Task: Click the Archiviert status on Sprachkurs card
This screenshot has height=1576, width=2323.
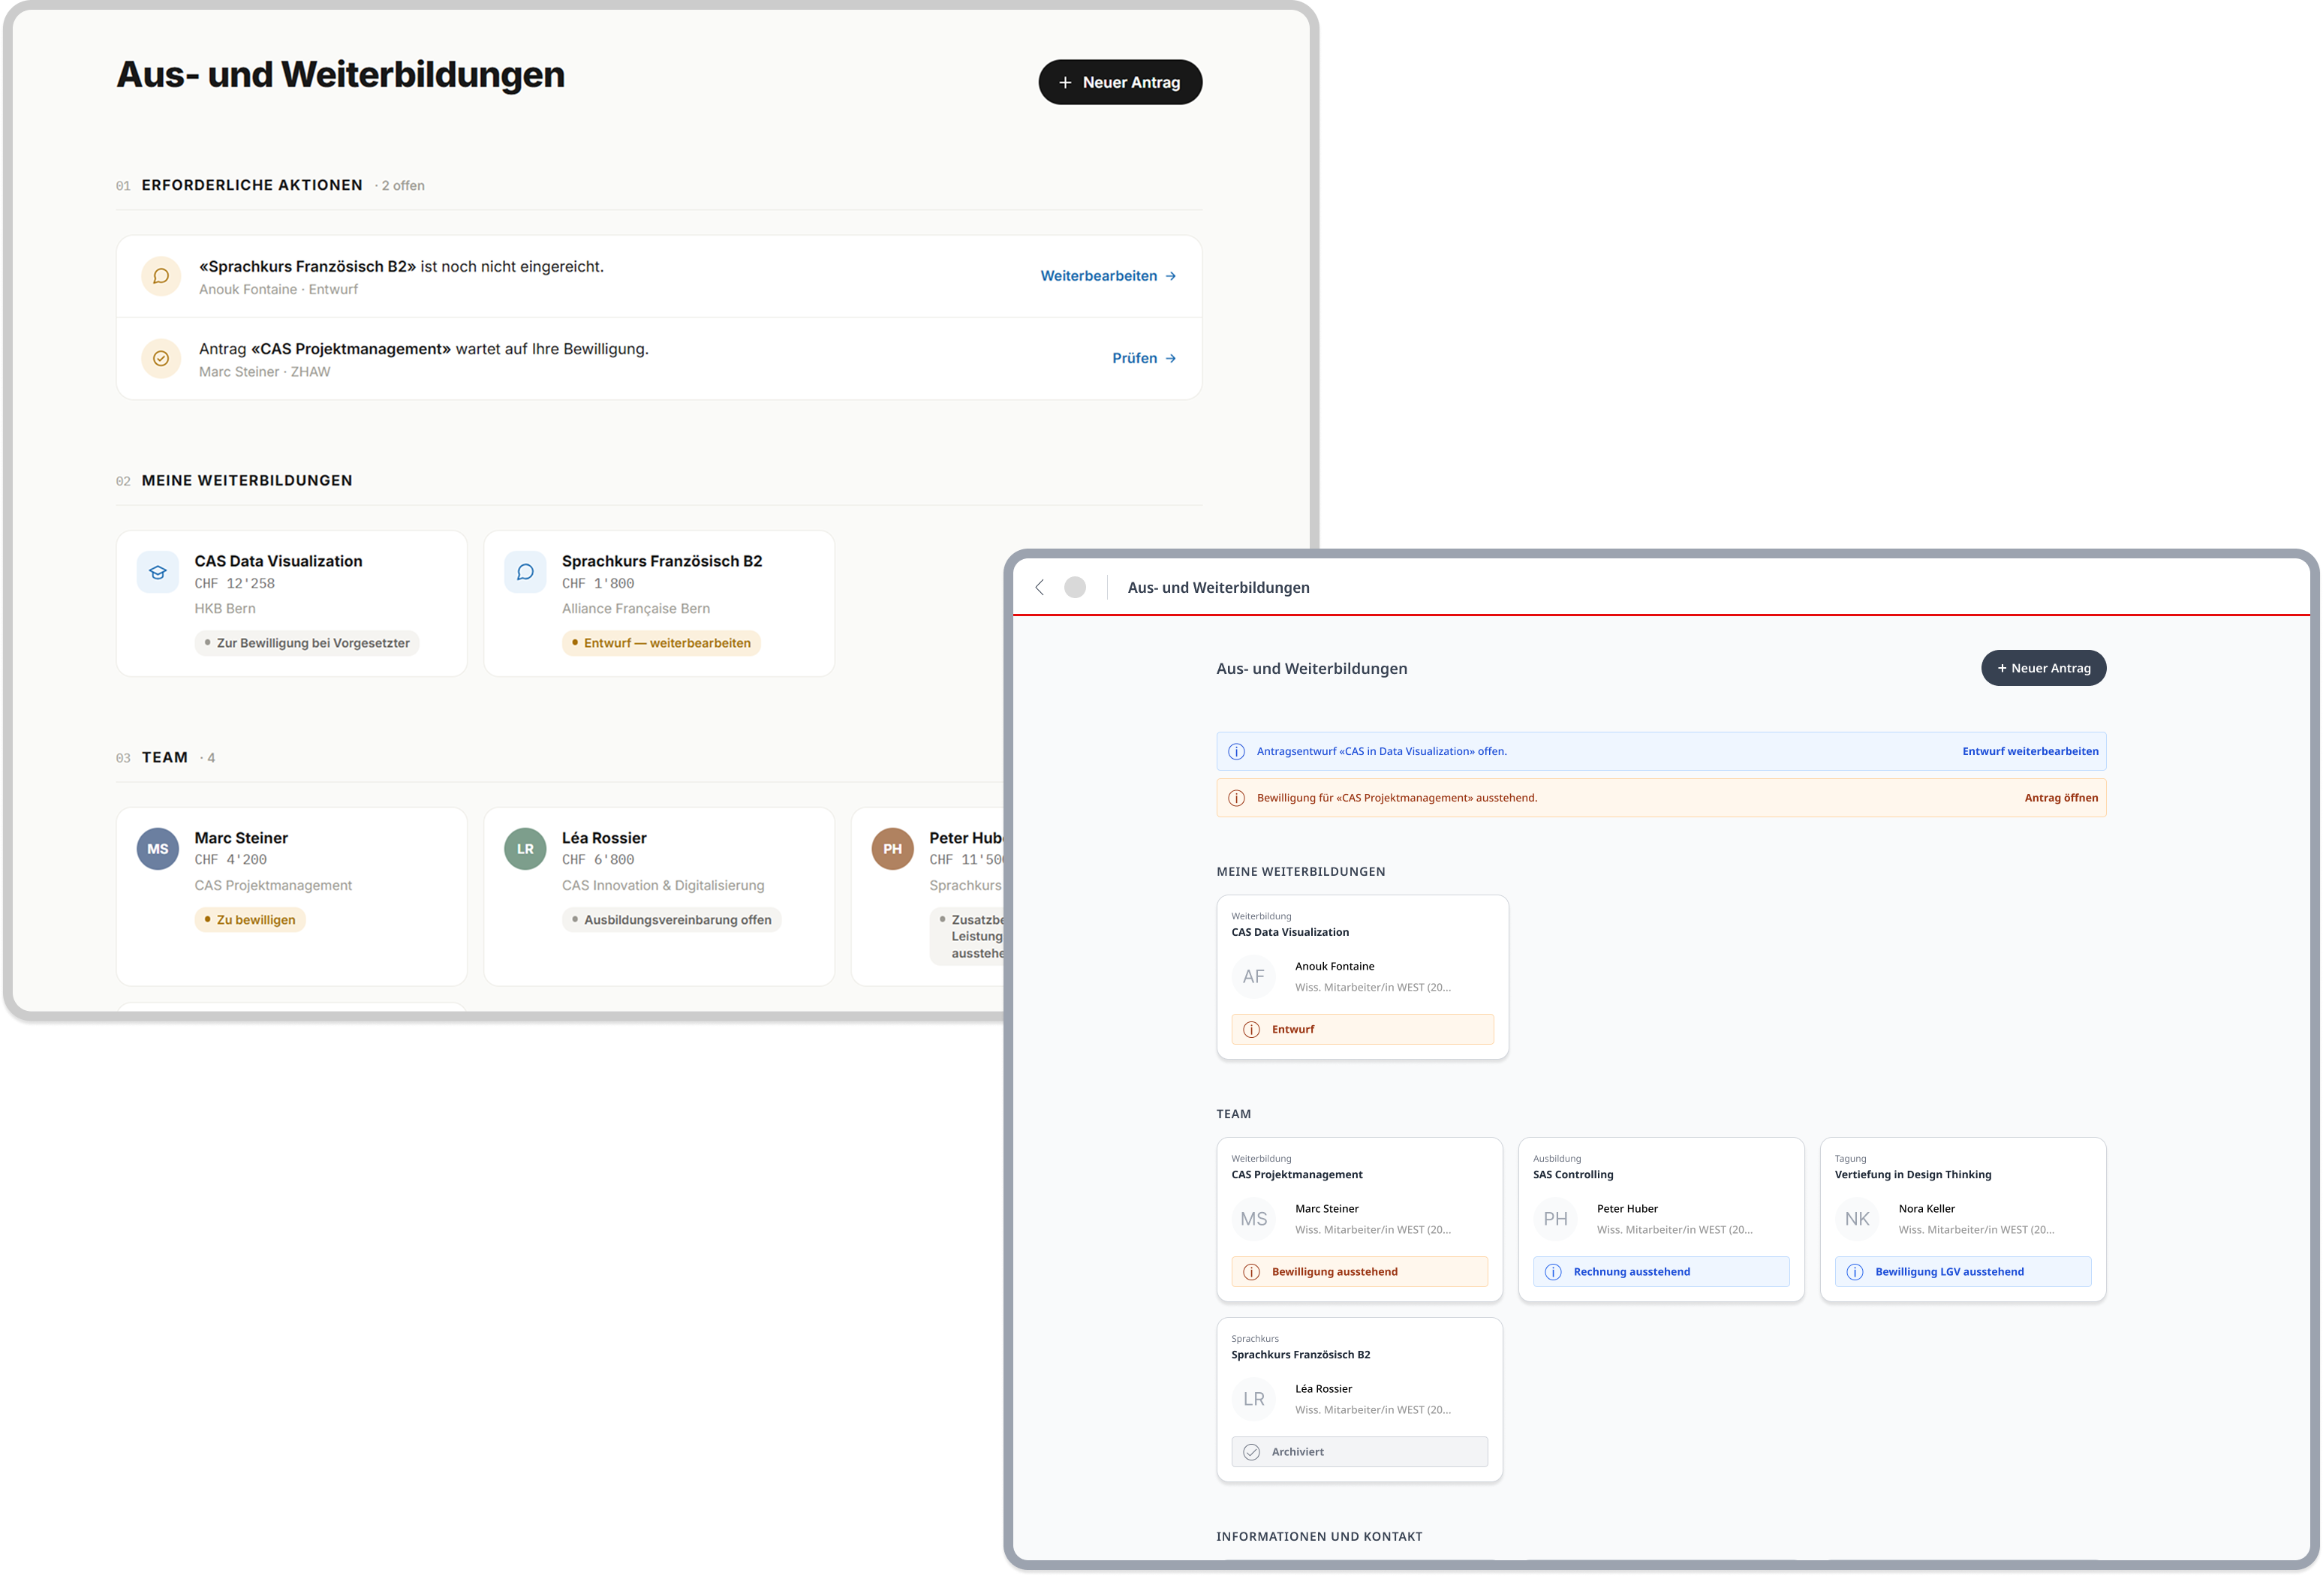Action: click(x=1359, y=1452)
